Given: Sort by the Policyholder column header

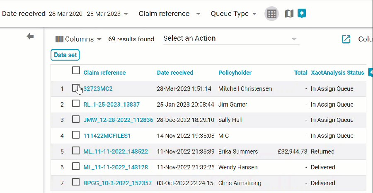Looking at the screenshot, I should coord(235,73).
